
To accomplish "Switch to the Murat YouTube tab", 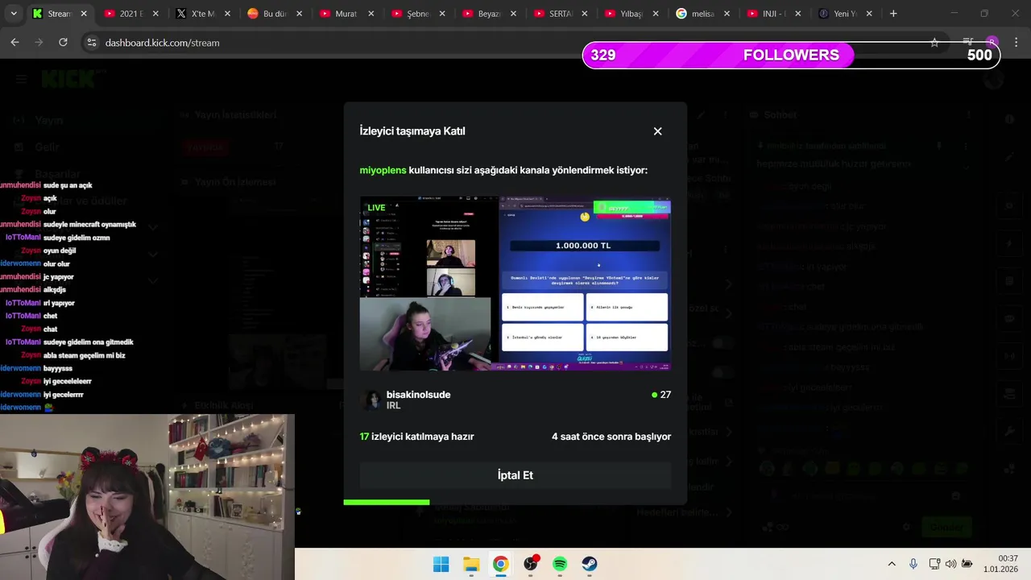I will point(346,14).
